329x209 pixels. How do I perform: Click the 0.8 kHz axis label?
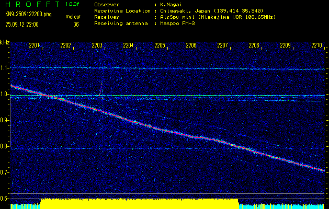pos(4,146)
